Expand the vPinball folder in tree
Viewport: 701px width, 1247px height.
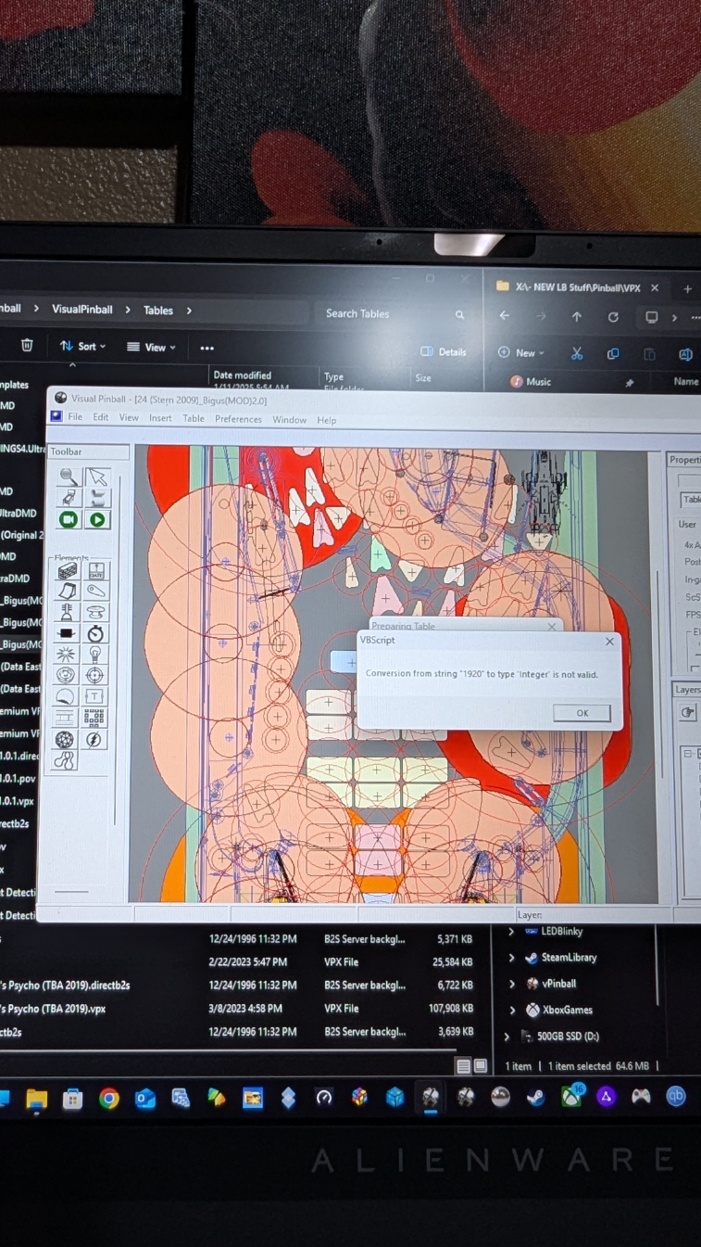(512, 984)
